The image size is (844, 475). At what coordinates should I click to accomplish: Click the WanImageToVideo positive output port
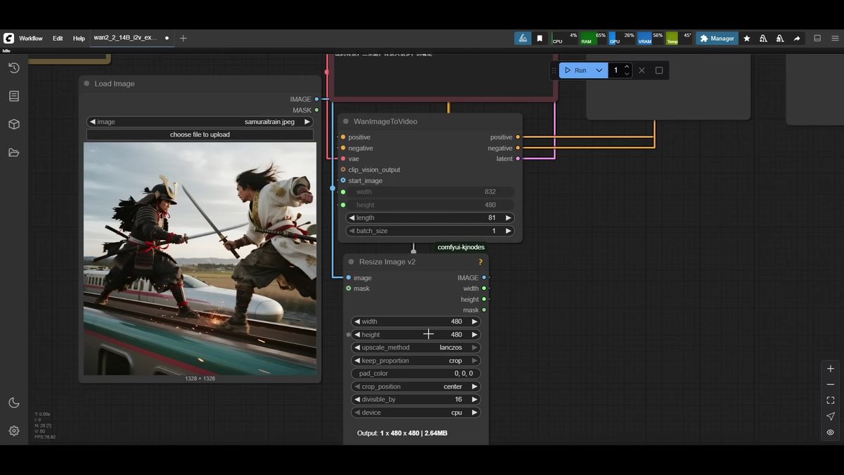[x=518, y=137]
